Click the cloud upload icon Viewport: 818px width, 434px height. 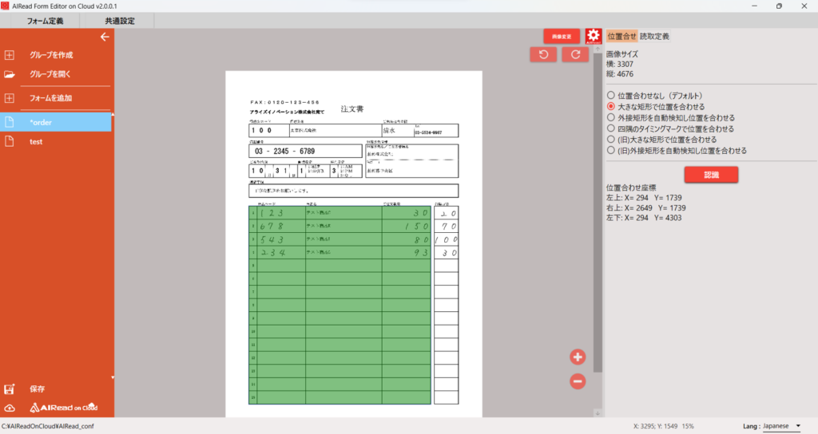point(10,408)
